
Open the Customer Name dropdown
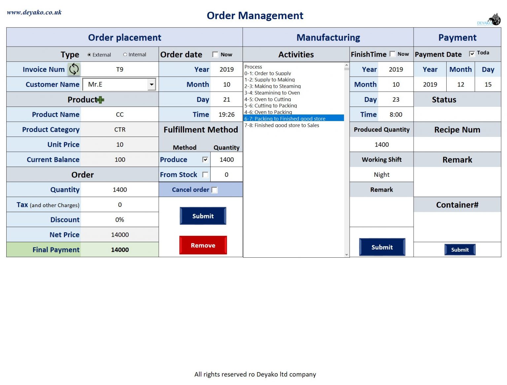point(152,84)
